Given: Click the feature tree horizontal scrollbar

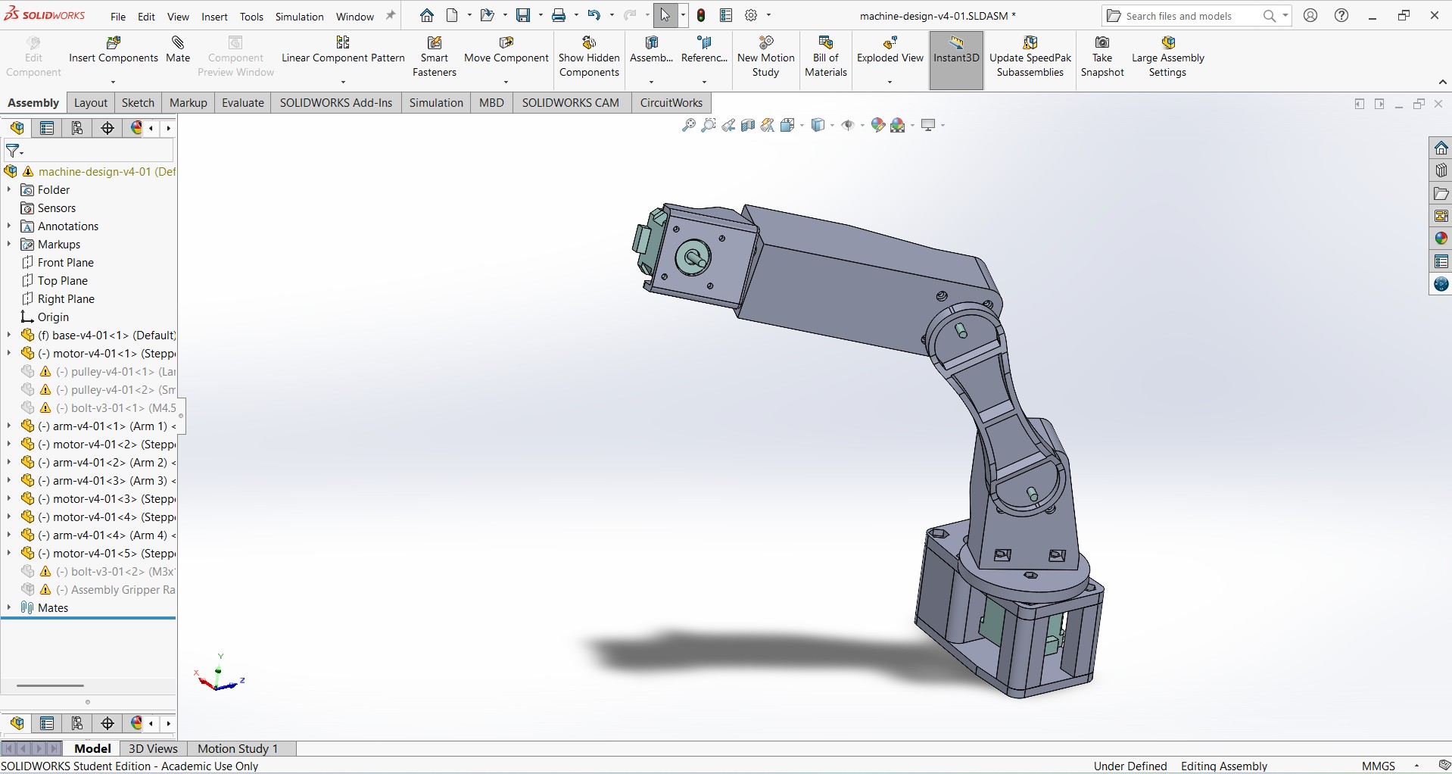Looking at the screenshot, I should pos(50,685).
